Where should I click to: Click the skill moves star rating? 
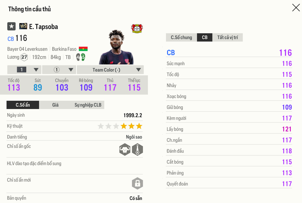120,126
